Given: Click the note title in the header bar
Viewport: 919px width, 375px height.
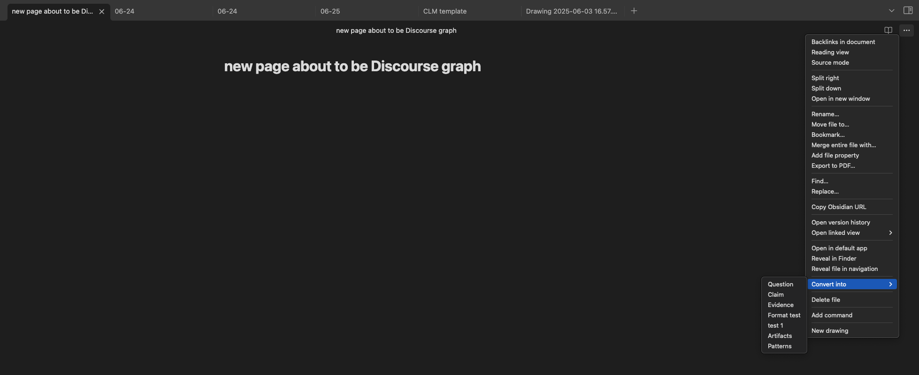Looking at the screenshot, I should 396,30.
